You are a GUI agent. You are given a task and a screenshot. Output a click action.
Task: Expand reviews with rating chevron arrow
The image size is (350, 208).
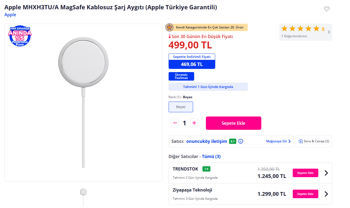pos(329,32)
